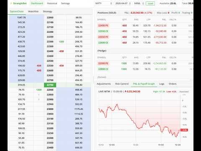Click the green 1300 quantity at strike 22300
The height and width of the screenshot is (151, 201).
62,42
